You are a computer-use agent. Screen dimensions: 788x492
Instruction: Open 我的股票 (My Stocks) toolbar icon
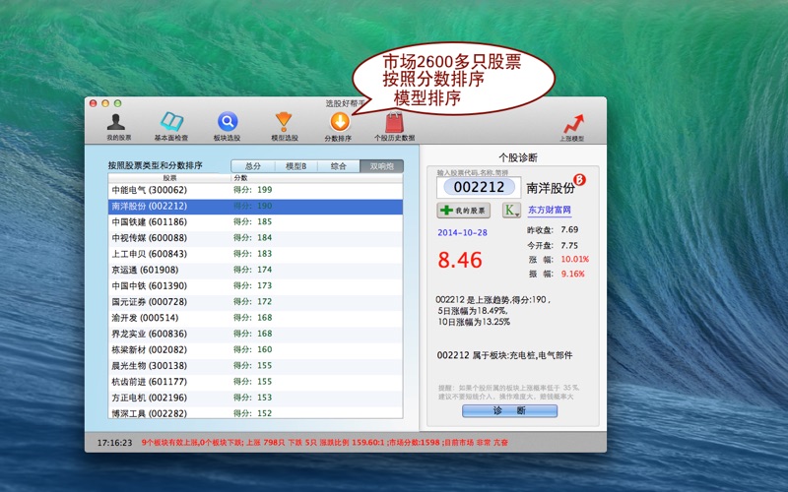[x=119, y=122]
